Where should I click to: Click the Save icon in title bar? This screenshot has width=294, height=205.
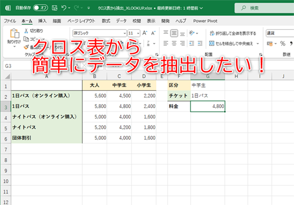(x=54, y=8)
